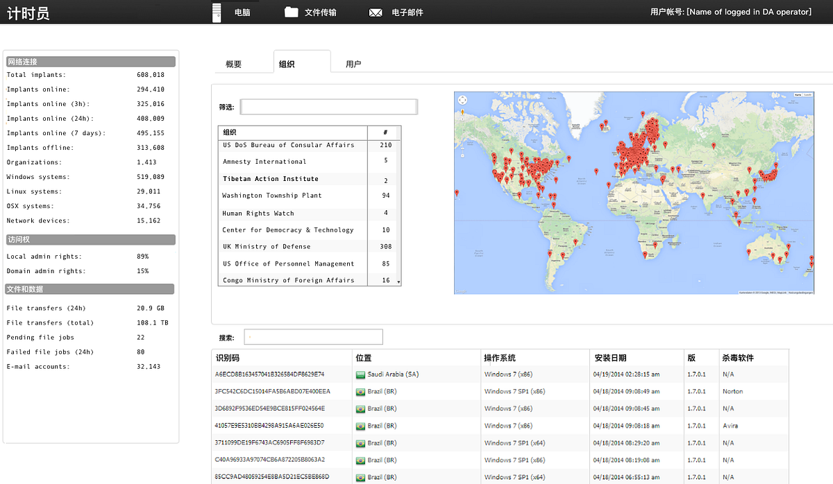Click the envelope icon for e-mail
Screen dimensions: 833x484
376,12
